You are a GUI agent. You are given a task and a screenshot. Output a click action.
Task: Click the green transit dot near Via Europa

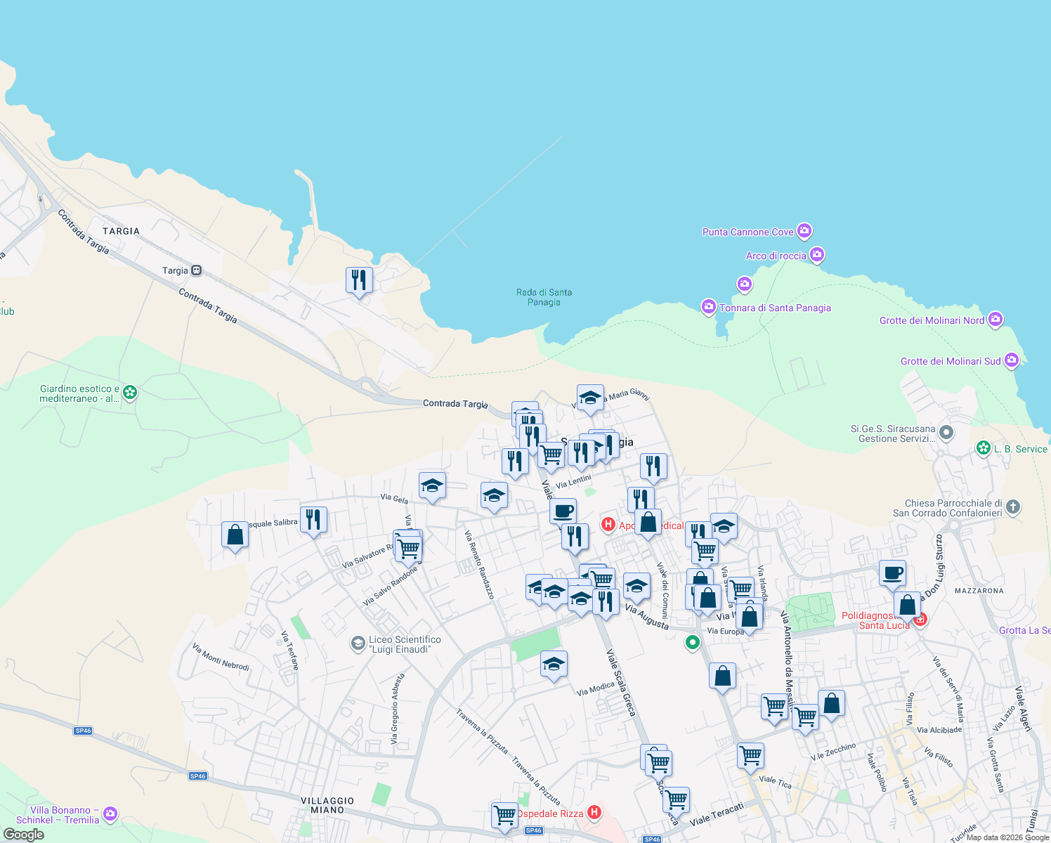tap(693, 643)
